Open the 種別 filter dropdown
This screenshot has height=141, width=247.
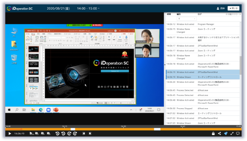[x=187, y=19]
